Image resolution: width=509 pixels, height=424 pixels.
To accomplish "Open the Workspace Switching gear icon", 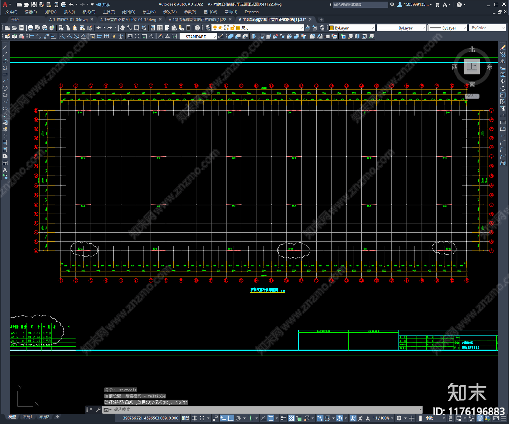I will pyautogui.click(x=399, y=418).
